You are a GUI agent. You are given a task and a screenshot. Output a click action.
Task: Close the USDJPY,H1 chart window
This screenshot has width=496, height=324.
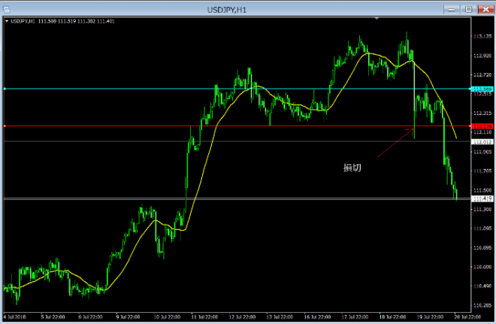[485, 9]
